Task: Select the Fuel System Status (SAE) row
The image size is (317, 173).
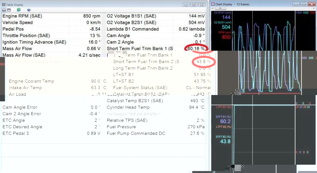Action: 158,87
